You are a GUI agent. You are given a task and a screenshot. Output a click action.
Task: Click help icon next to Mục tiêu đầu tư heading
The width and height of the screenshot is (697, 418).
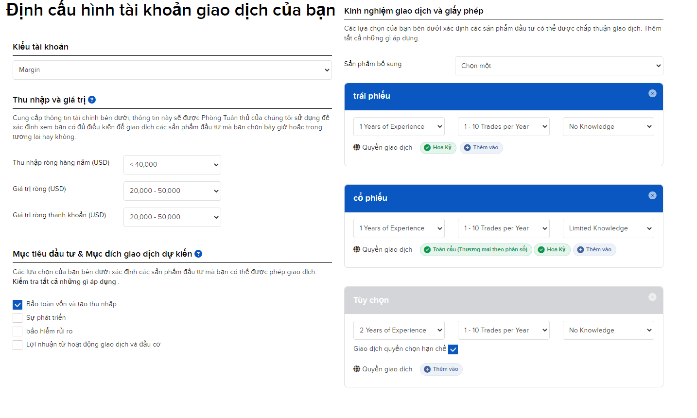[x=198, y=254]
